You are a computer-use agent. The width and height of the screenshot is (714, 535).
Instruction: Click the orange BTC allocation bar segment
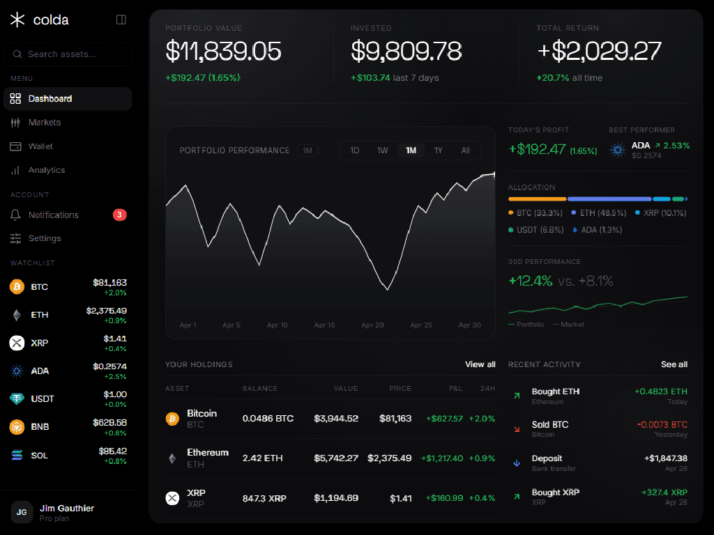coord(537,199)
